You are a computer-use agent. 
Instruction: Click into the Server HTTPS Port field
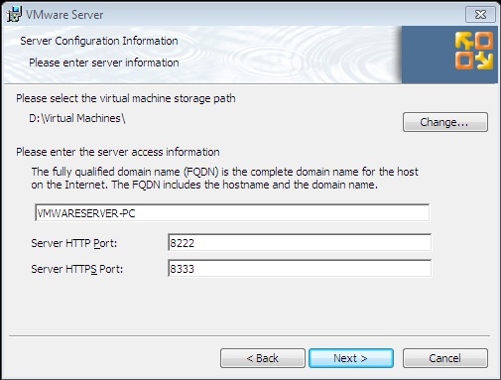[300, 269]
